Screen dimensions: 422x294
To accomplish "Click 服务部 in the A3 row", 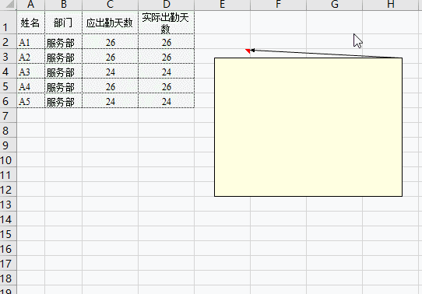I will [64, 71].
